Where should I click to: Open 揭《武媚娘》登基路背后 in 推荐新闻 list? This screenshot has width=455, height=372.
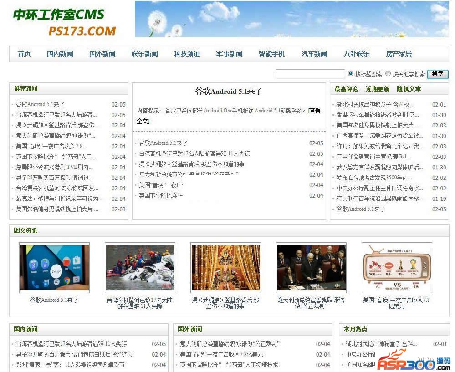57,125
